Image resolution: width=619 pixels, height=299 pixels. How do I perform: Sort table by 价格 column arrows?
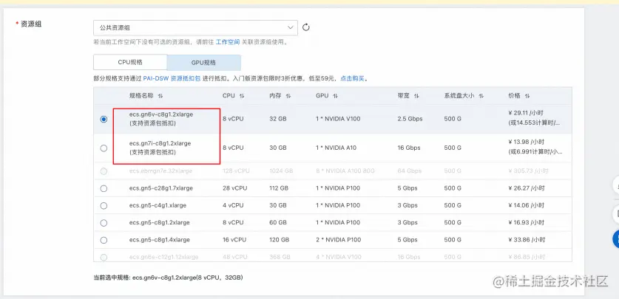pyautogui.click(x=527, y=96)
